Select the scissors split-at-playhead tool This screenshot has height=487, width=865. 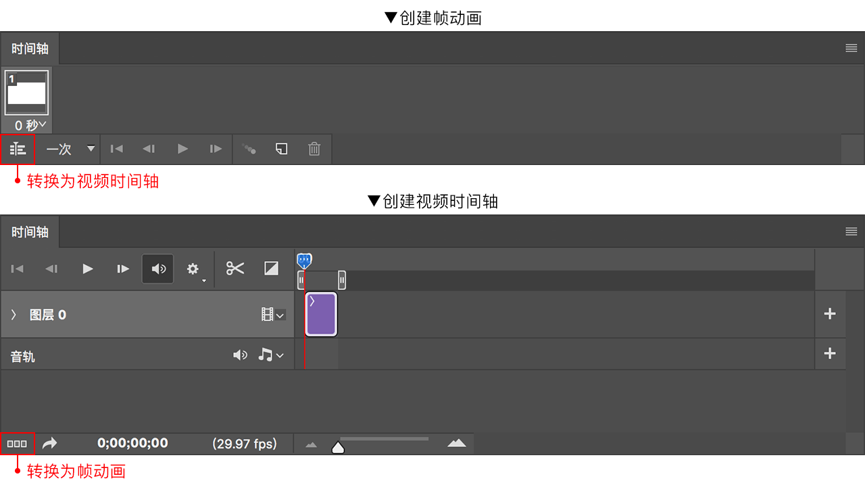coord(235,269)
